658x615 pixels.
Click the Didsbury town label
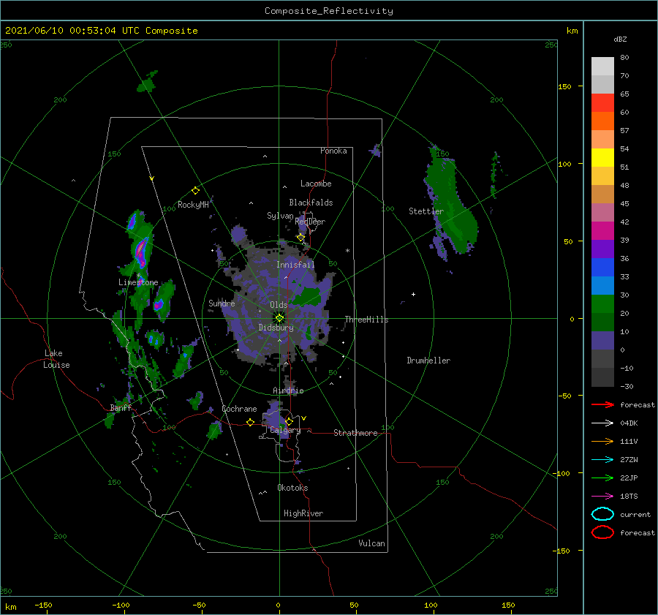[x=276, y=328]
